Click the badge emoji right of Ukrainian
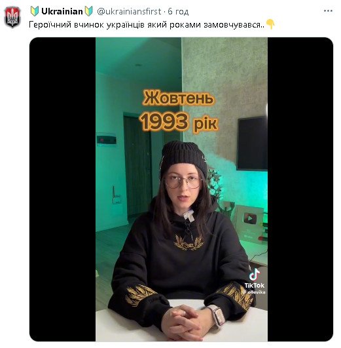 (x=89, y=11)
